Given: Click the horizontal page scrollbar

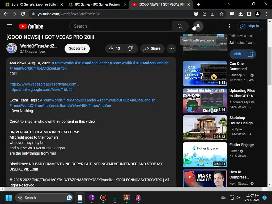Looking at the screenshot, I should click(133, 189).
